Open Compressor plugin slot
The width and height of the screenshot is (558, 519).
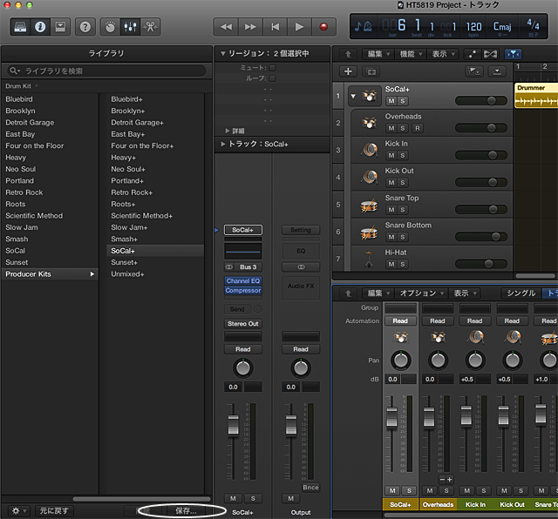(243, 291)
